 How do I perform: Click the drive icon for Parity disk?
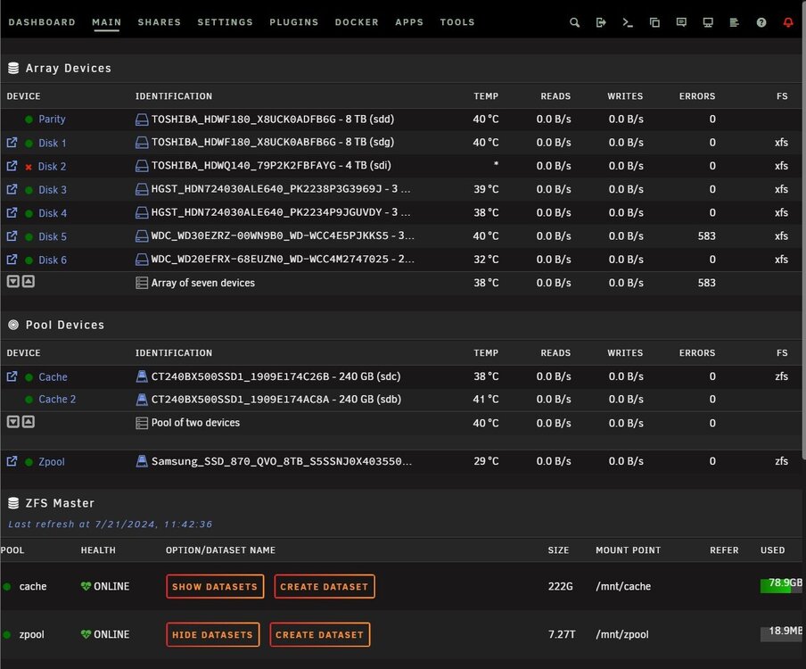tap(142, 120)
